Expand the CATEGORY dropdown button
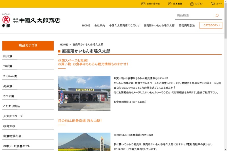 point(211,25)
